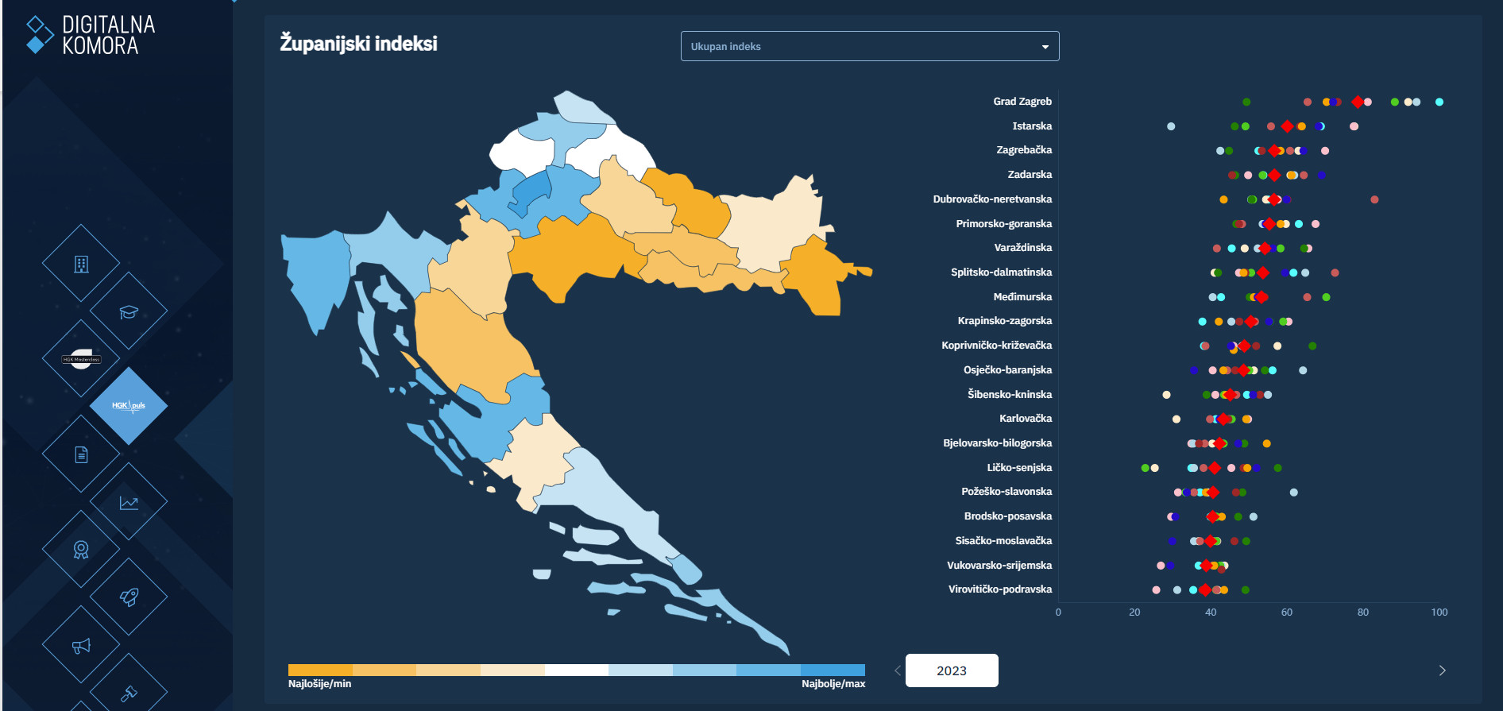
Task: Click the Digitalna Komora logo
Action: [x=91, y=36]
